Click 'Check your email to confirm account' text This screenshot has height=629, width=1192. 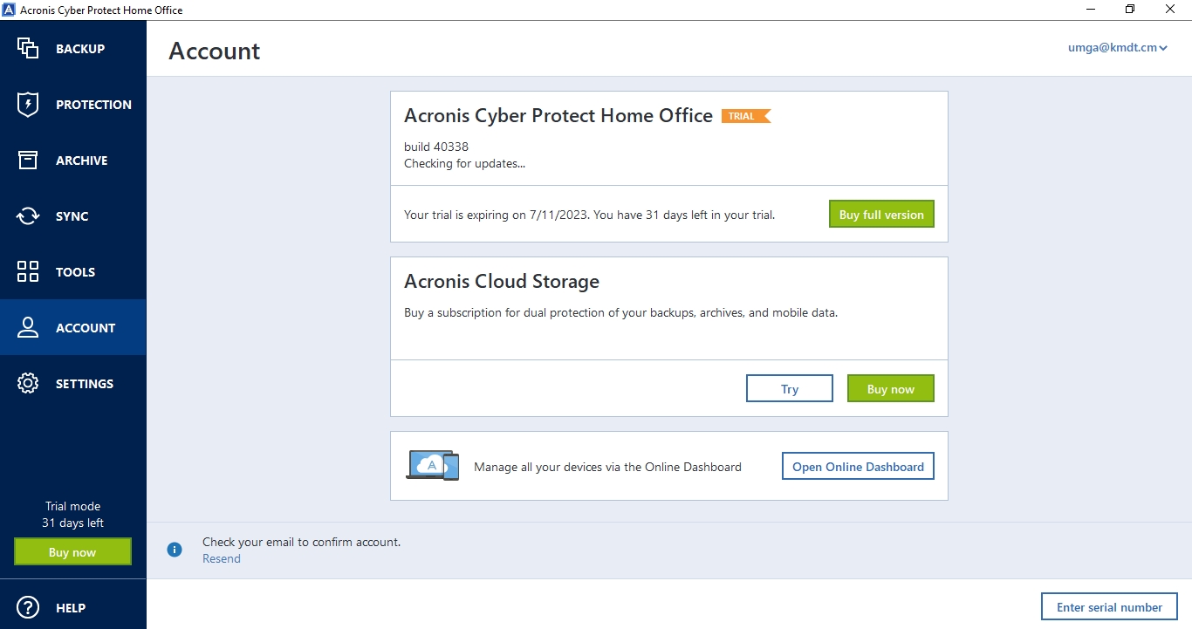(302, 542)
